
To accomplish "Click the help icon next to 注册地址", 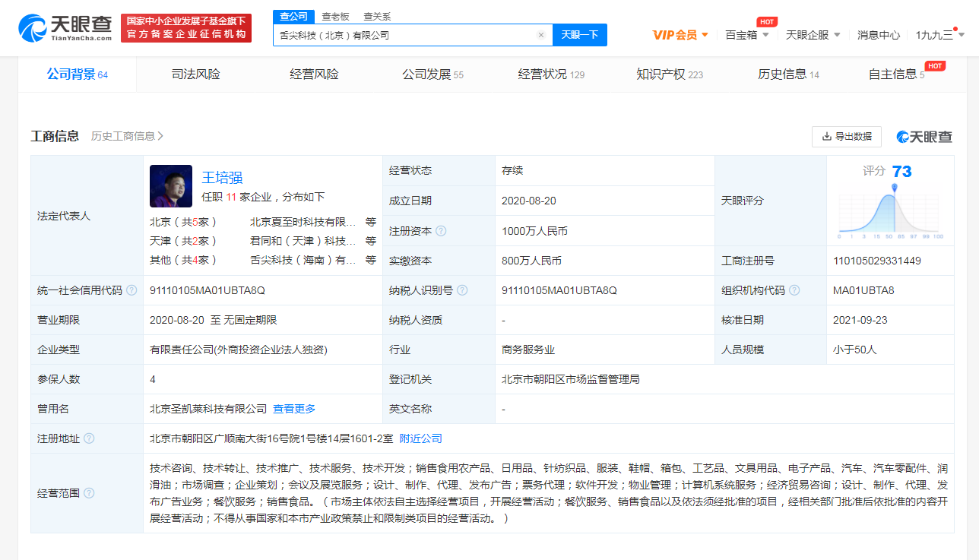I will pyautogui.click(x=89, y=438).
